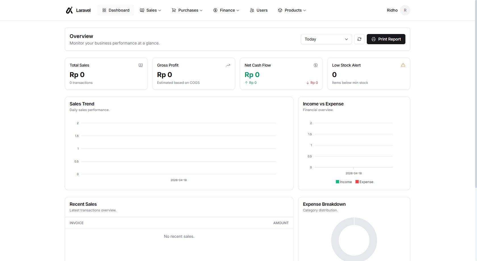Image resolution: width=477 pixels, height=261 pixels.
Task: Click the R user avatar
Action: coord(405,10)
